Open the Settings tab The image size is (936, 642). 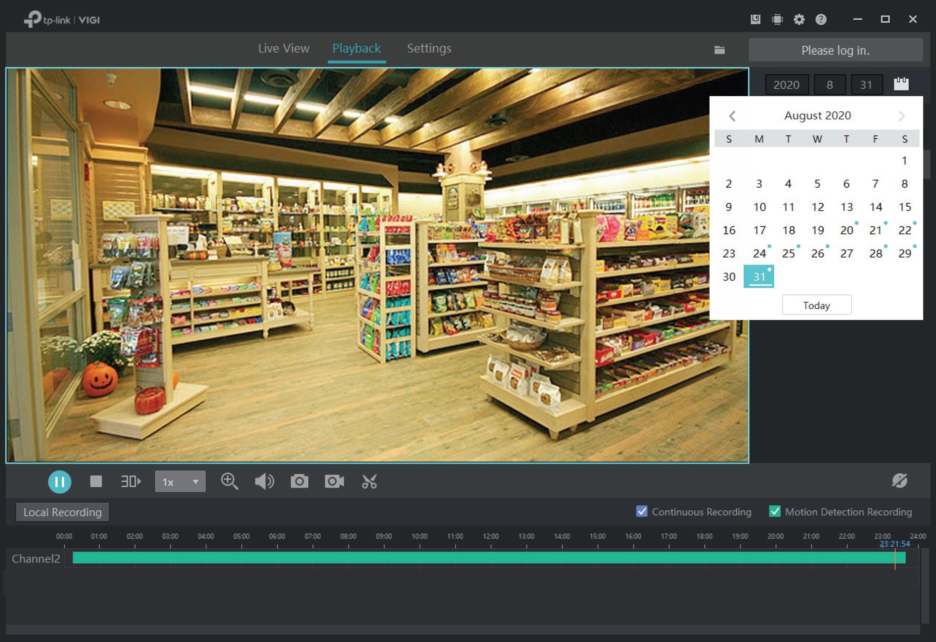pos(429,48)
